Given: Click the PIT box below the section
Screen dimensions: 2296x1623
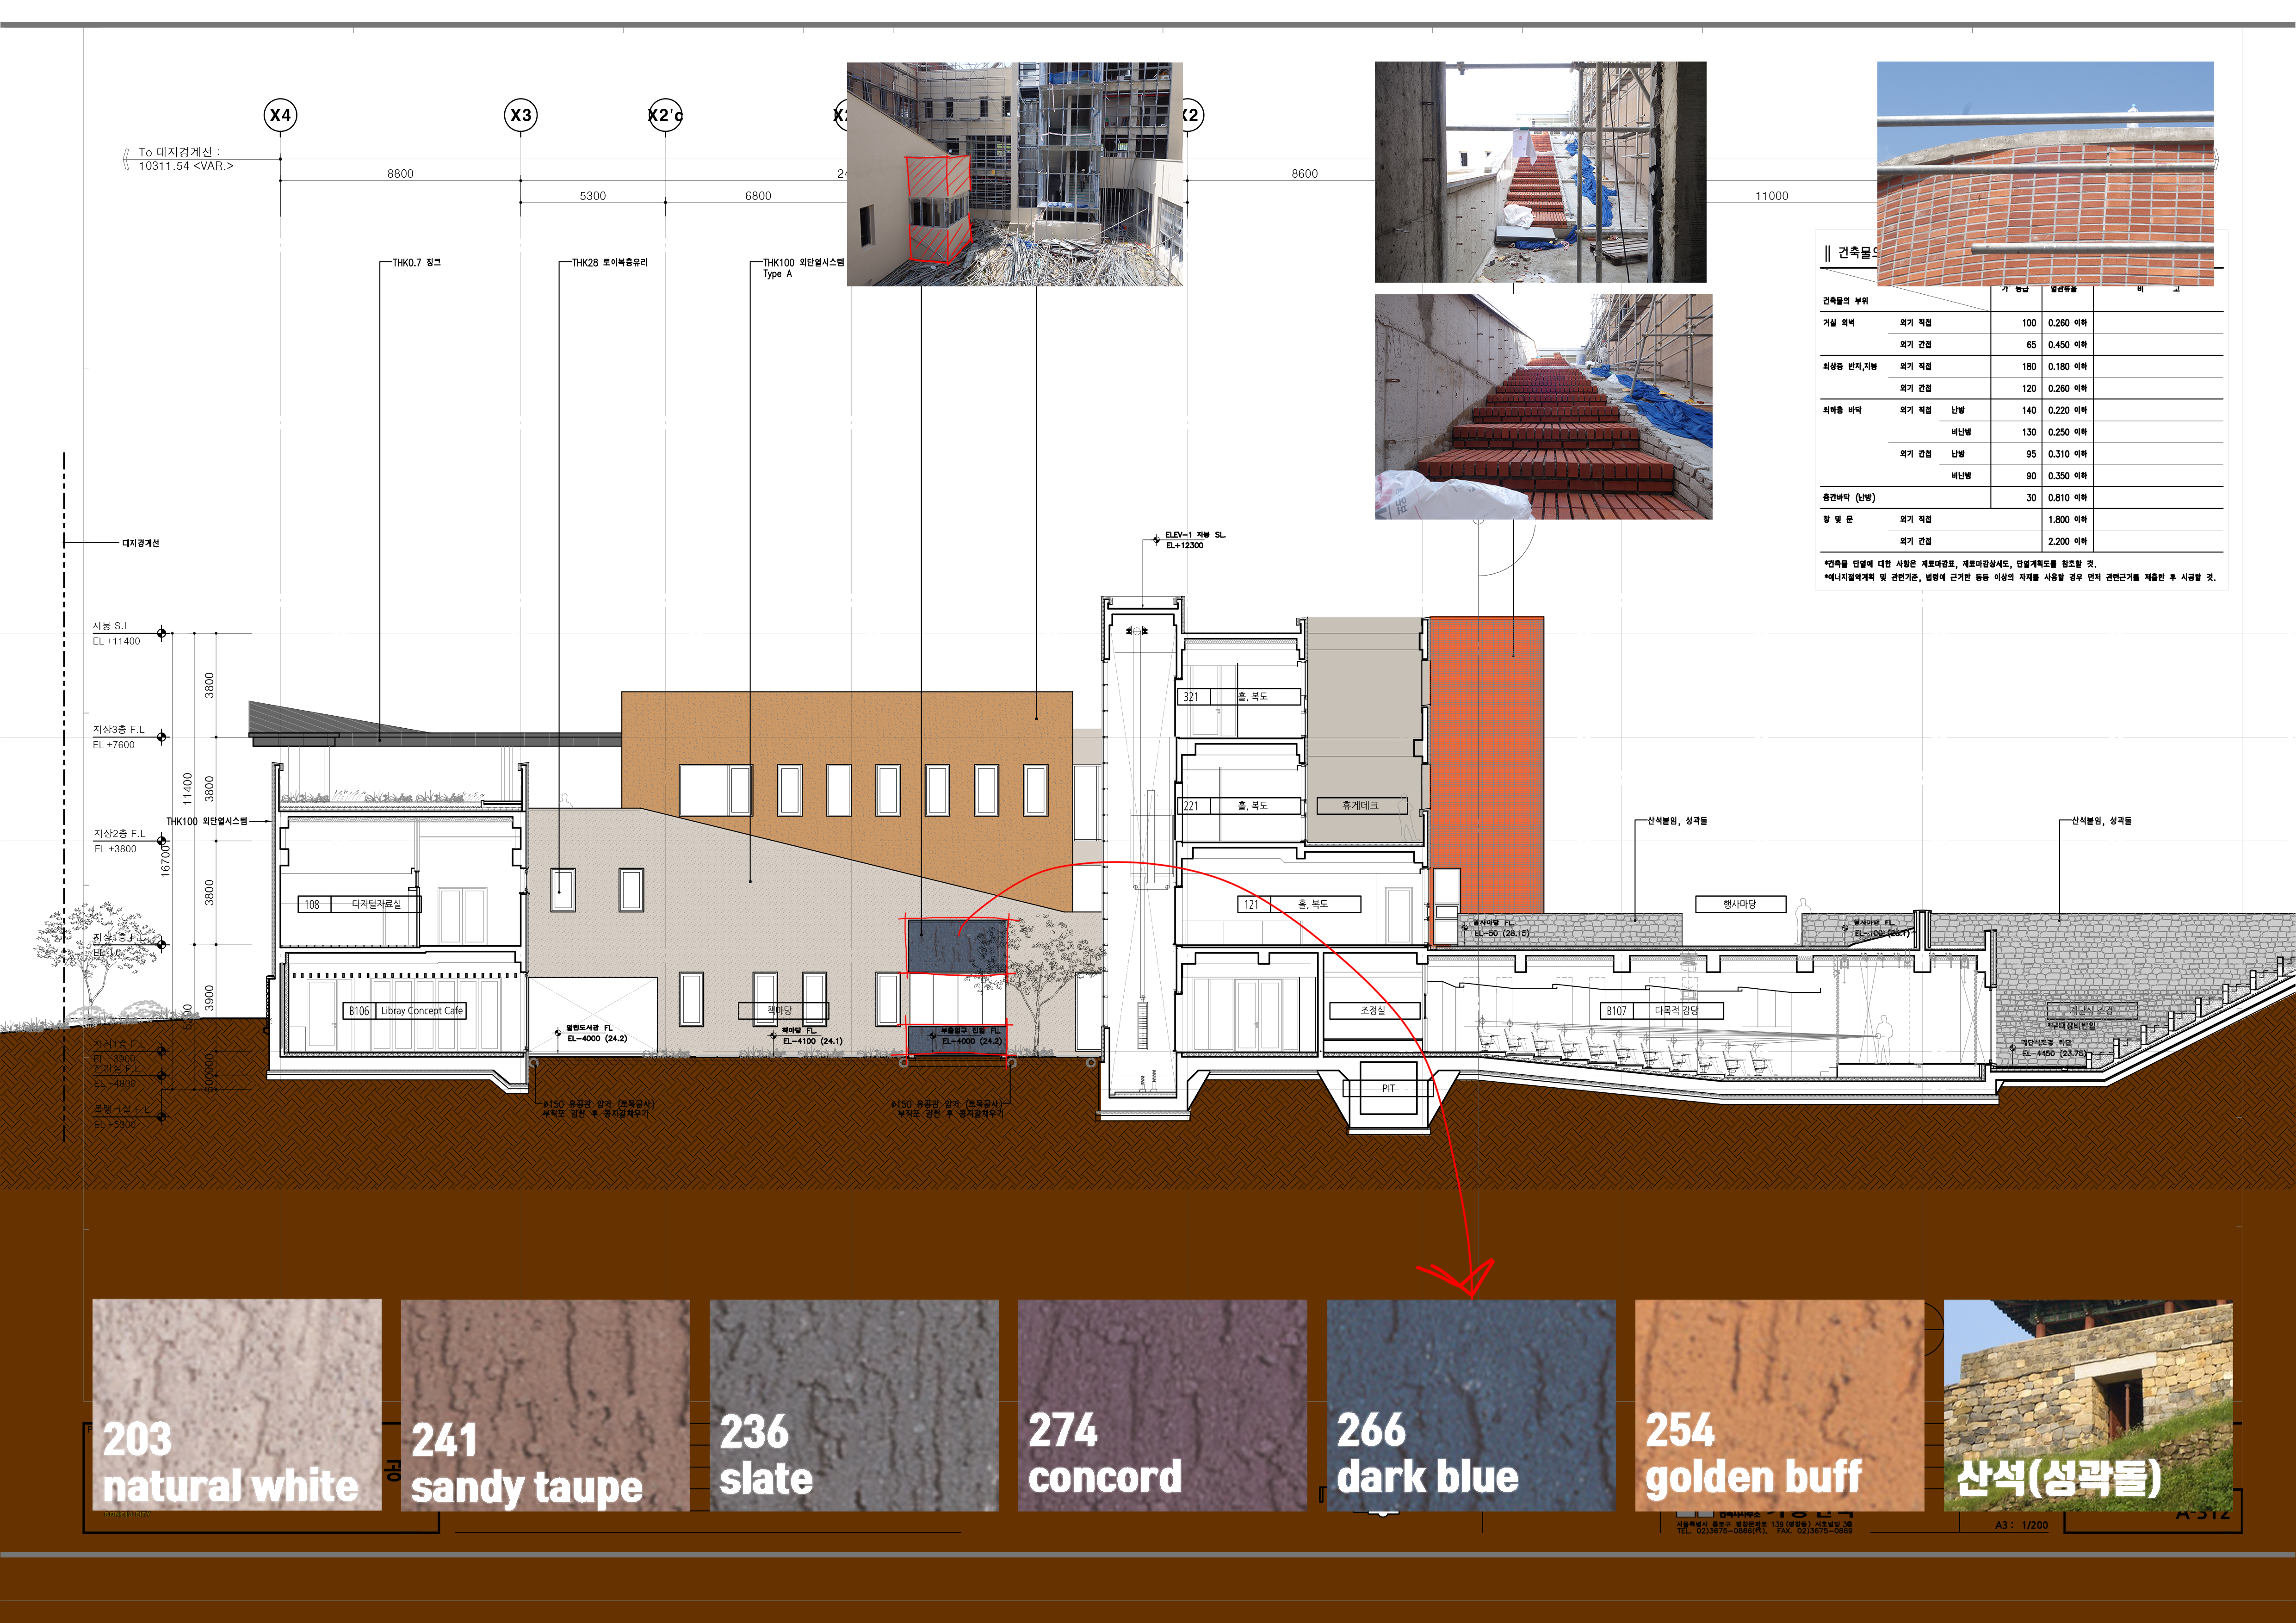Looking at the screenshot, I should [1388, 1088].
